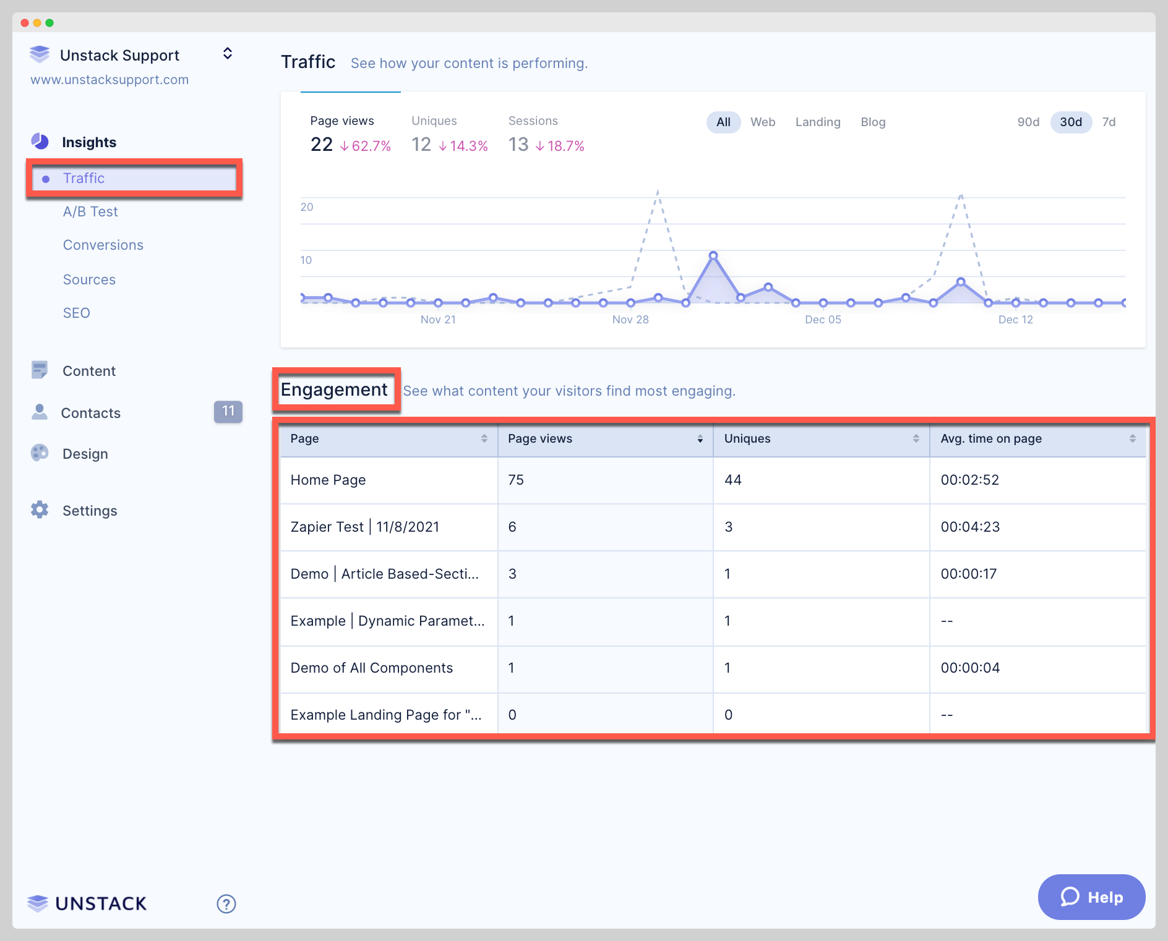The width and height of the screenshot is (1168, 941).
Task: Click the Dec 12 peak data point
Action: pyautogui.click(x=961, y=282)
